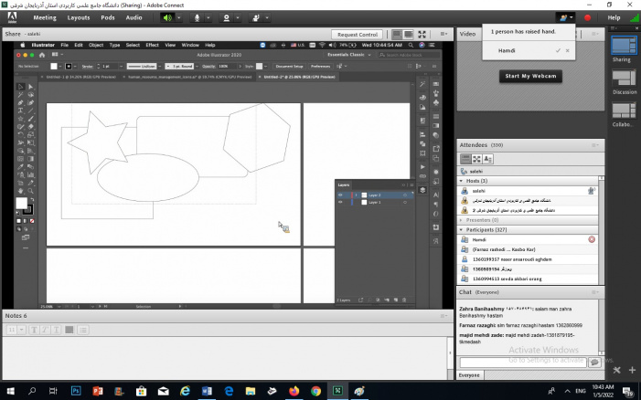
Task: Send chat message with speech bubble icon
Action: coord(594,362)
